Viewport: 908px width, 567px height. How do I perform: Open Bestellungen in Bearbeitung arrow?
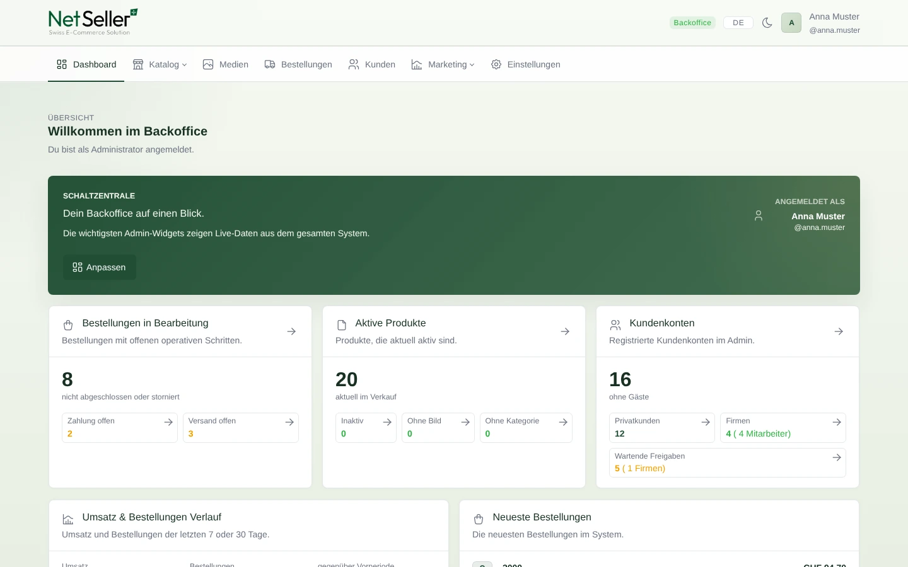(x=291, y=331)
